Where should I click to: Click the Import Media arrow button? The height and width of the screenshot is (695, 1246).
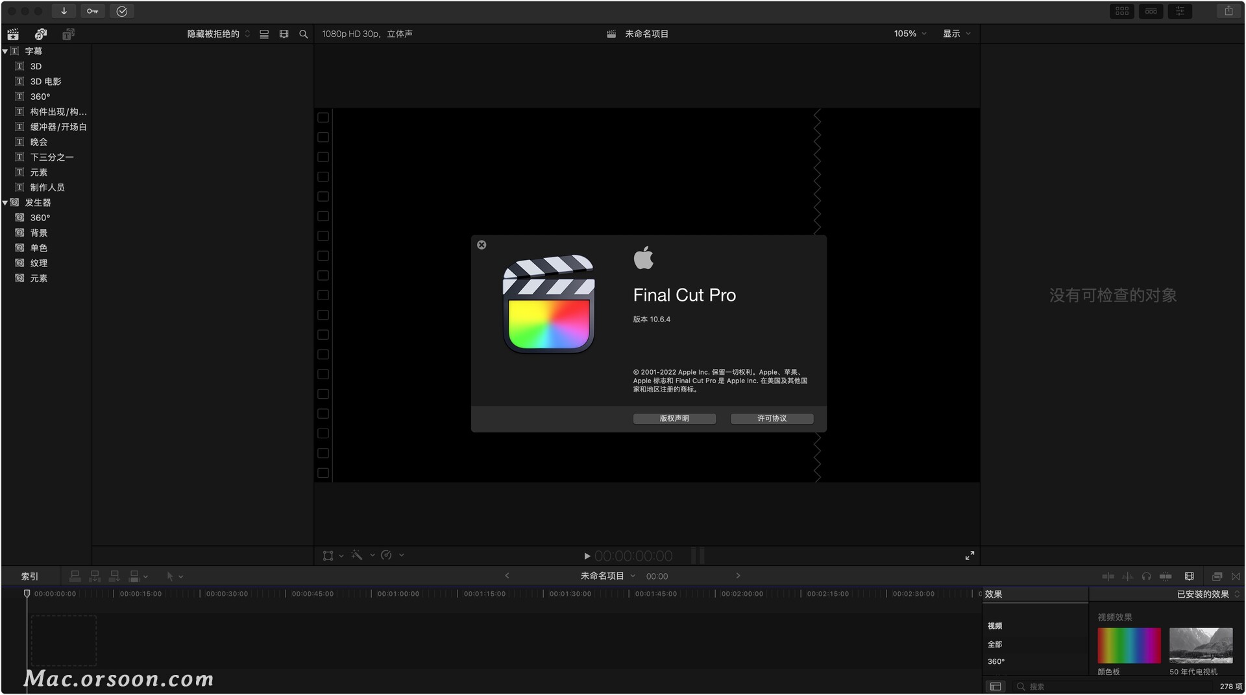(x=64, y=11)
